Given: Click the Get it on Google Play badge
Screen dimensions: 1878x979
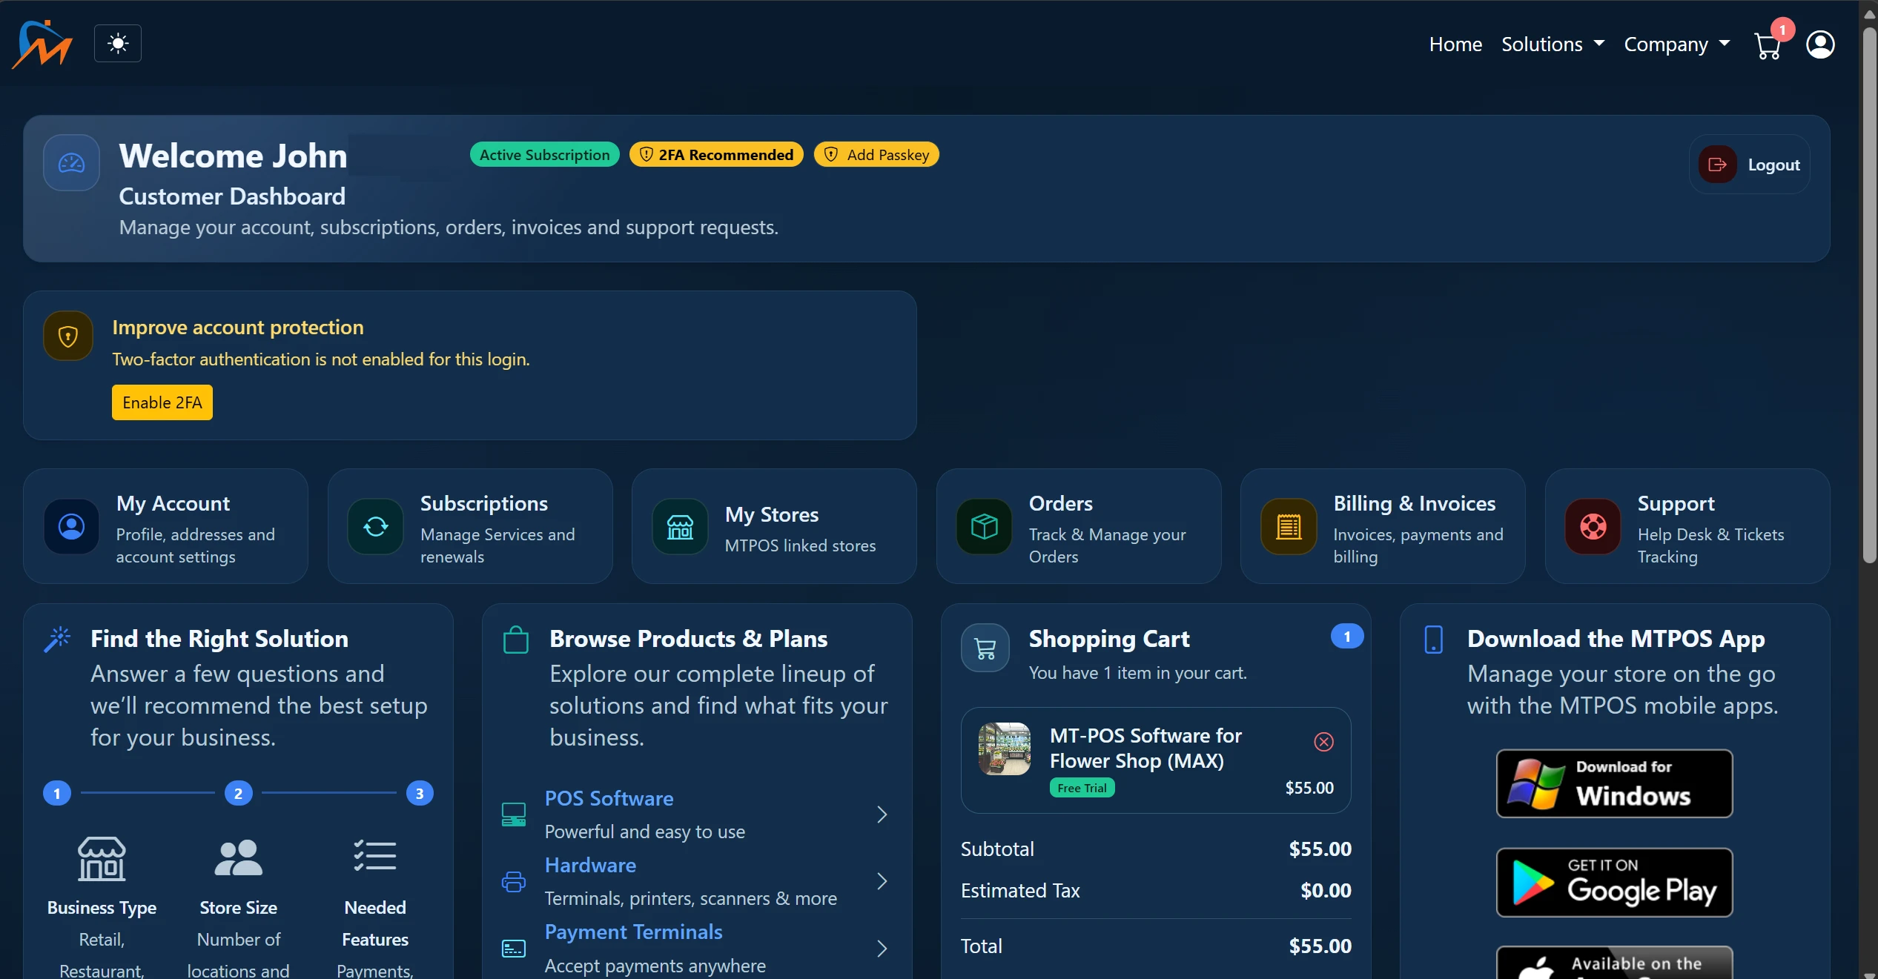Looking at the screenshot, I should (x=1614, y=882).
